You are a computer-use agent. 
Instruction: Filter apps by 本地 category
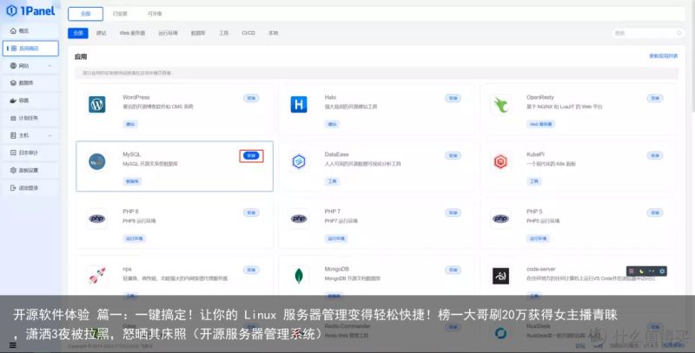[x=273, y=33]
